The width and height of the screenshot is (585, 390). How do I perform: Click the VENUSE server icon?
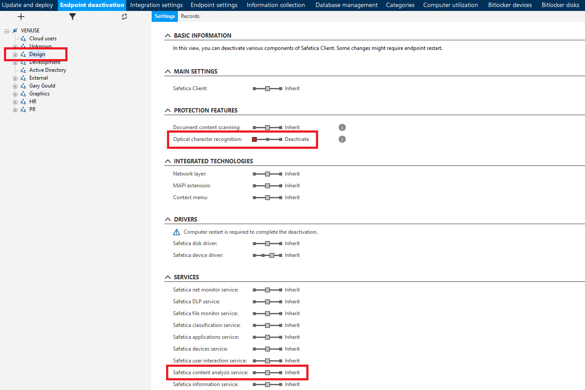[15, 31]
